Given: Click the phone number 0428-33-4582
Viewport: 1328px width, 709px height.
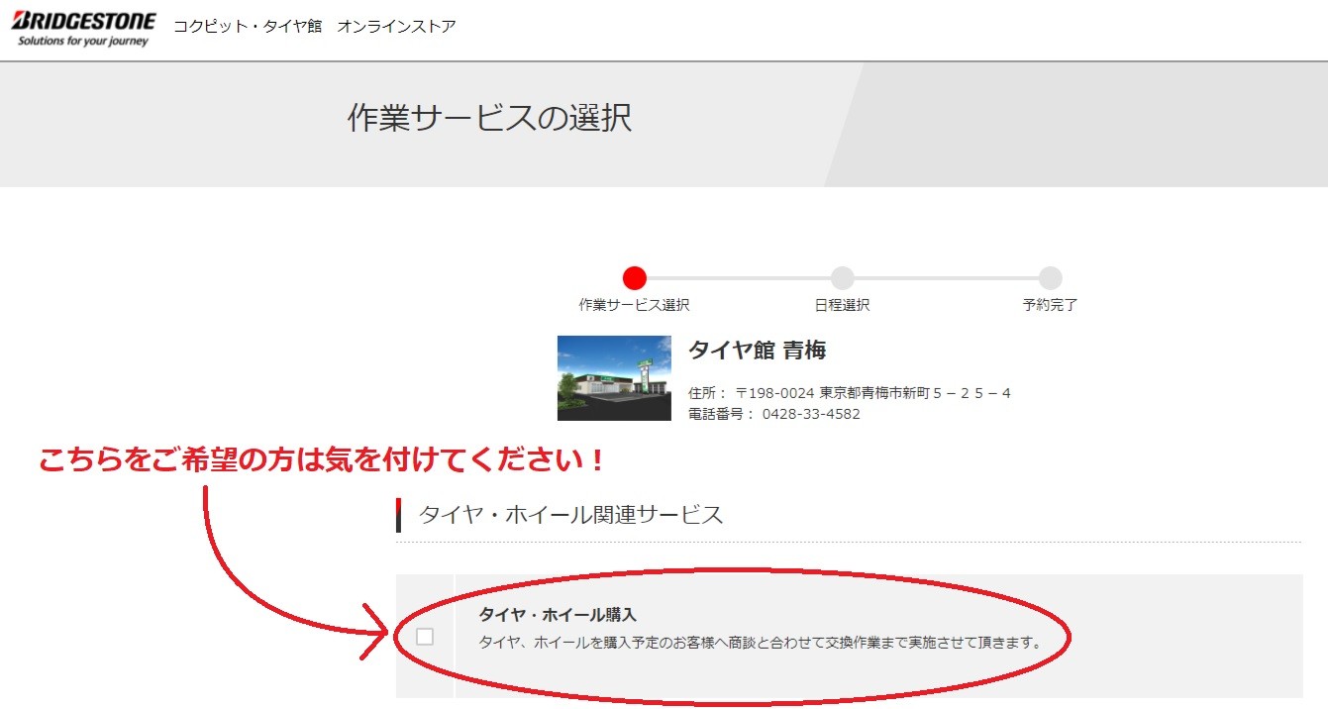Looking at the screenshot, I should pyautogui.click(x=811, y=414).
